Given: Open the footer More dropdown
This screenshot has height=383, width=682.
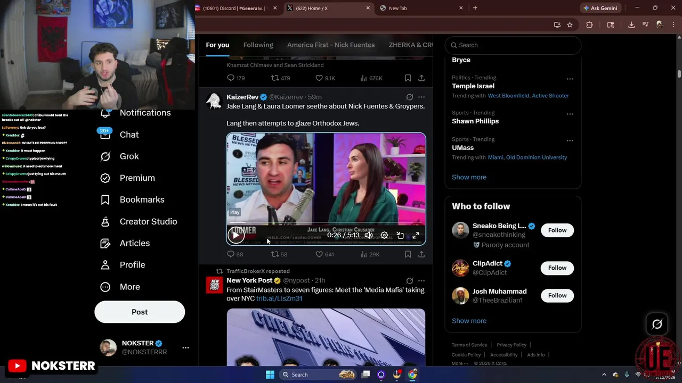Looking at the screenshot, I should 459,363.
